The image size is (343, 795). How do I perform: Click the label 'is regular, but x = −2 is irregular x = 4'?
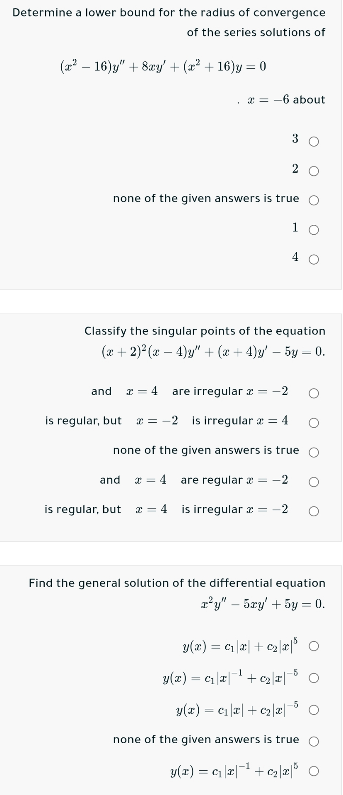coord(166,422)
